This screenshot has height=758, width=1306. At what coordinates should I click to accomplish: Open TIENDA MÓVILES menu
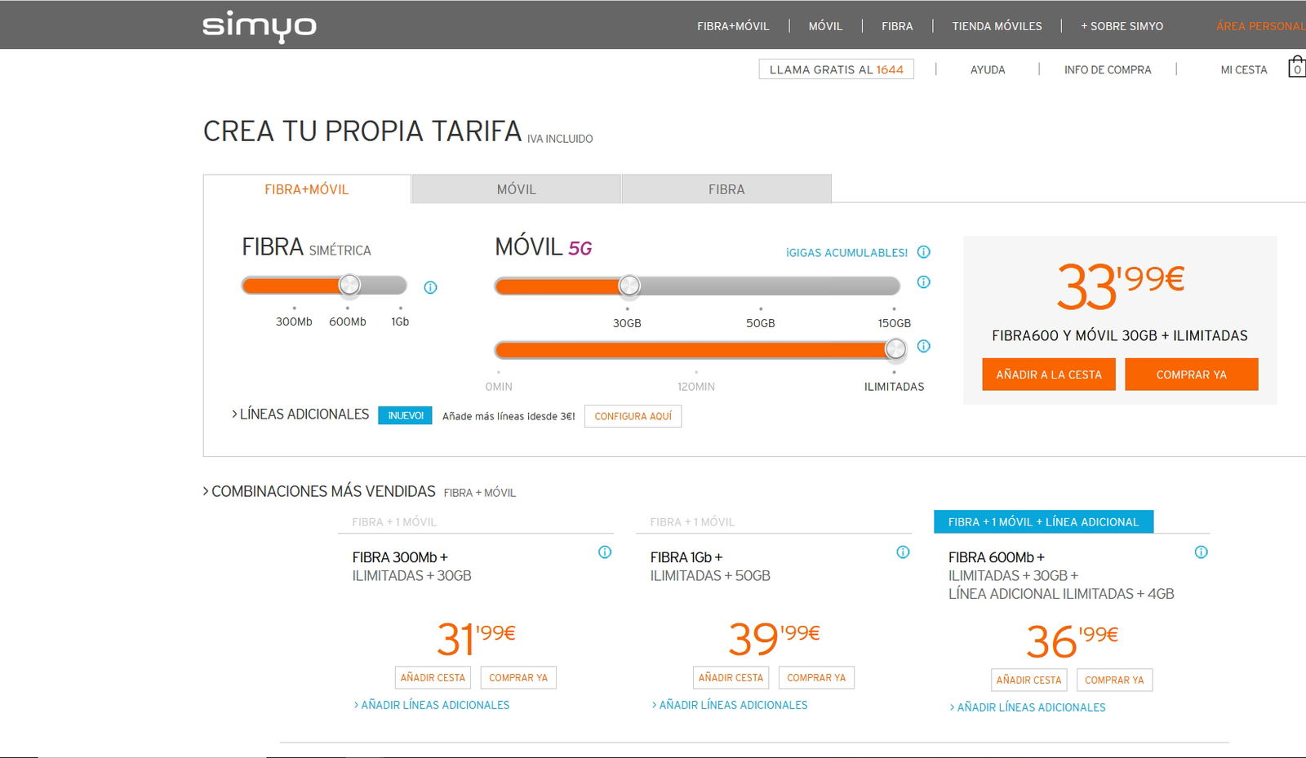point(997,26)
